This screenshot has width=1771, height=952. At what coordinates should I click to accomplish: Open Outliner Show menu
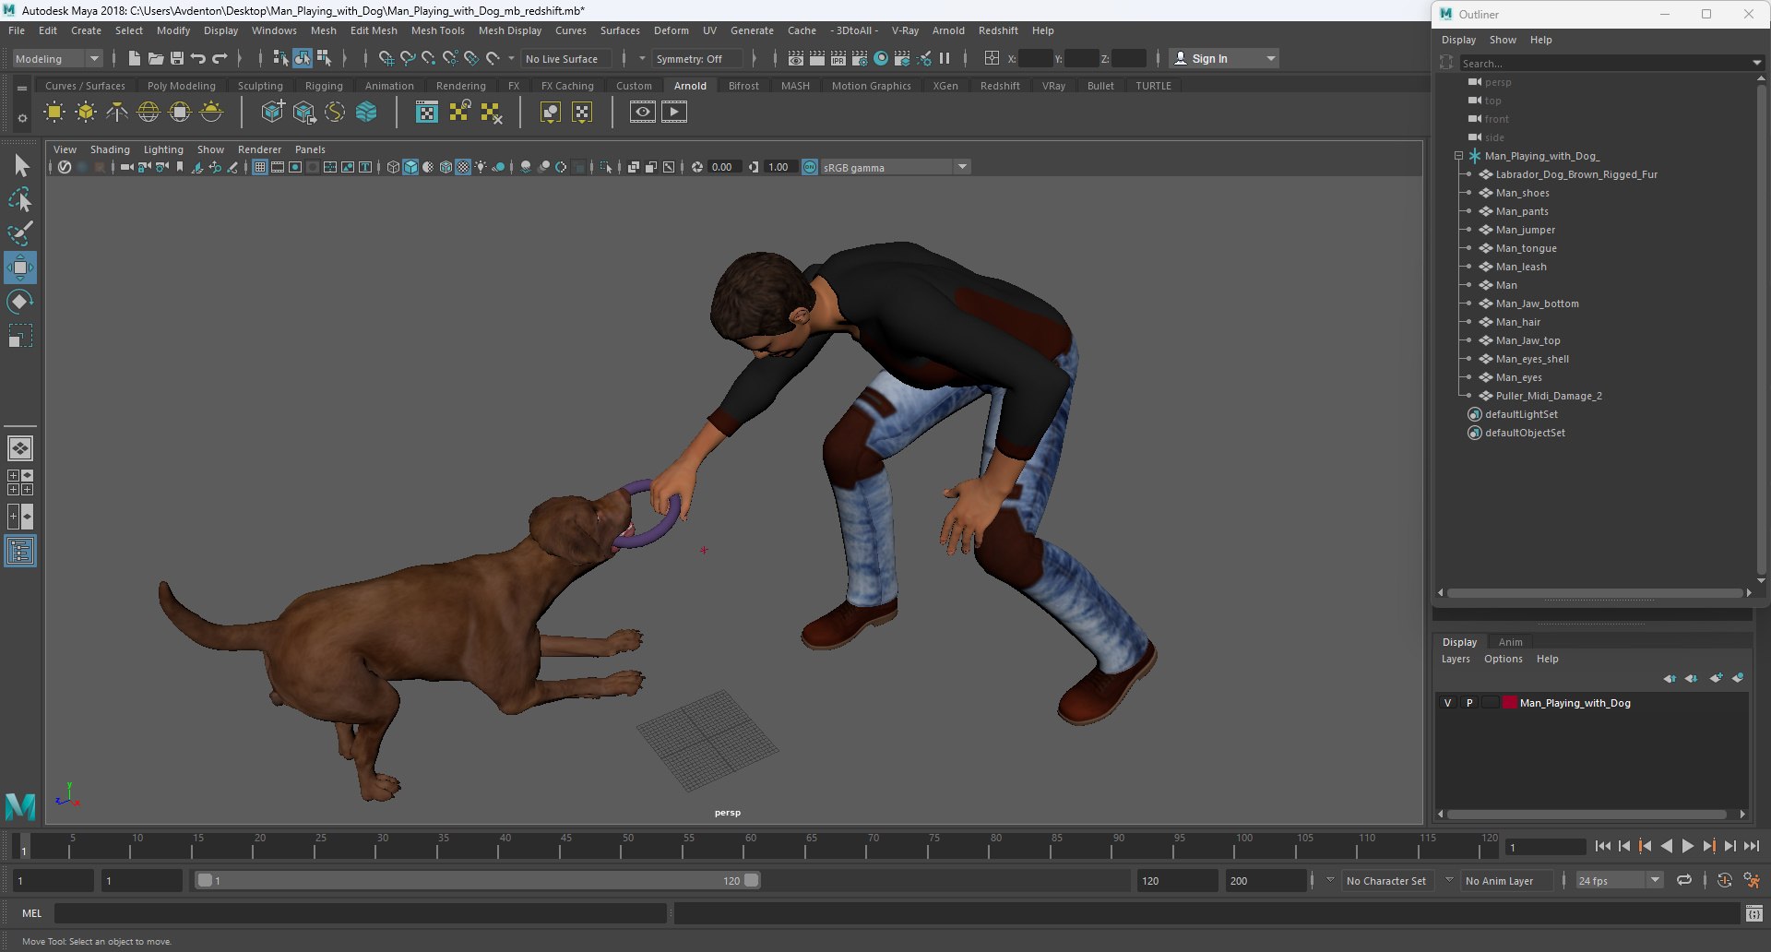(1503, 40)
